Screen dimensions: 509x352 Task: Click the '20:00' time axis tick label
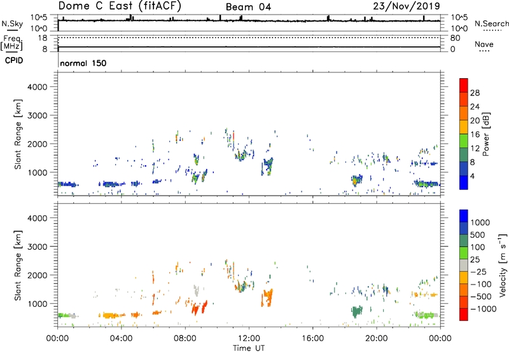tap(377, 339)
